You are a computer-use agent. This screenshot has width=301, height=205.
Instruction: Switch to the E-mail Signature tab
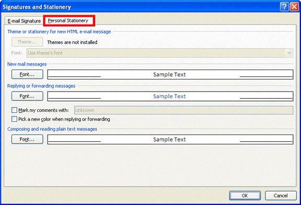click(24, 21)
